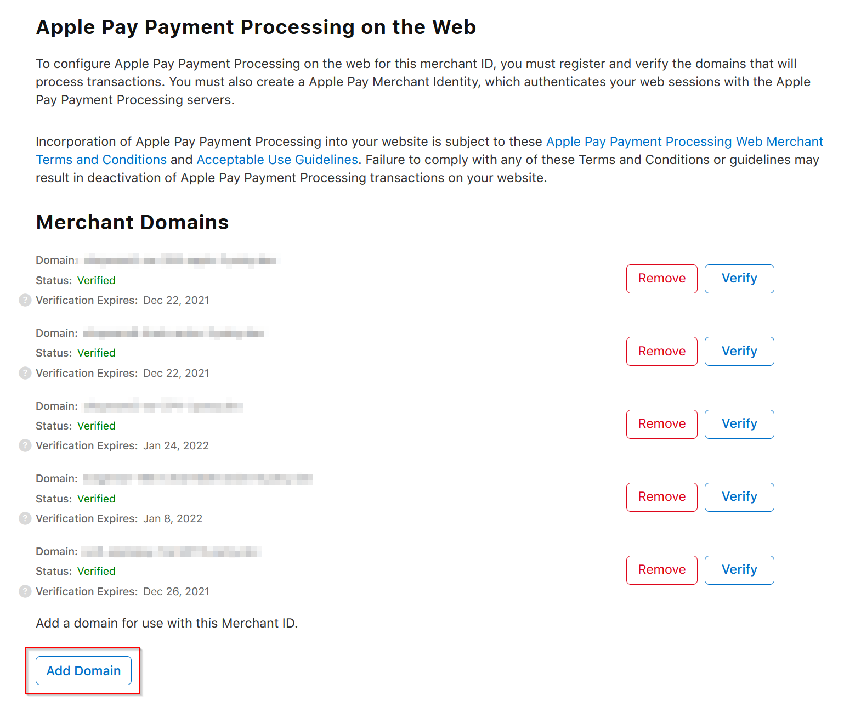861x712 pixels.
Task: Open help icon for the second domain's expiry
Action: pyautogui.click(x=25, y=373)
